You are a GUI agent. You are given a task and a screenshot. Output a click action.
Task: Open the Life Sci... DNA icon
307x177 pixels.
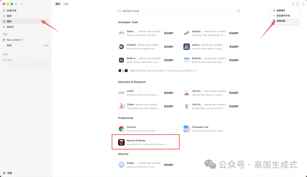(186, 106)
